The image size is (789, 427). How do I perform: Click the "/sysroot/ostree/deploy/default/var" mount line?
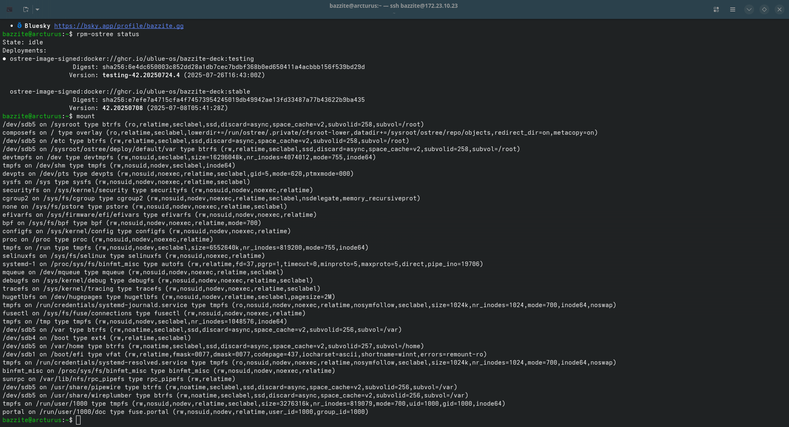[x=261, y=149]
